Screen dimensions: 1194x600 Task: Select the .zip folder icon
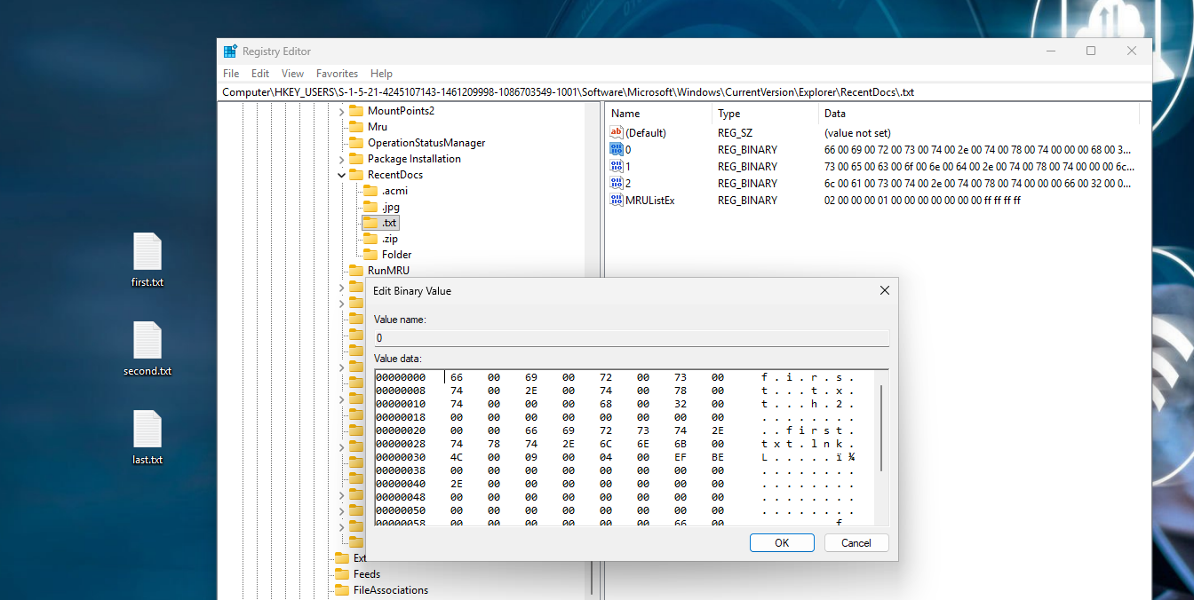371,239
